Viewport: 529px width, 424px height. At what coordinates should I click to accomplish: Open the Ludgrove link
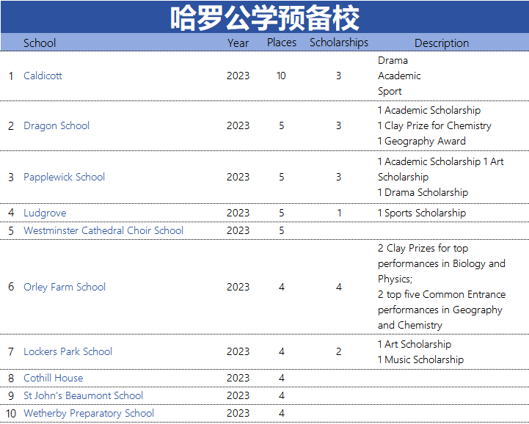point(45,213)
